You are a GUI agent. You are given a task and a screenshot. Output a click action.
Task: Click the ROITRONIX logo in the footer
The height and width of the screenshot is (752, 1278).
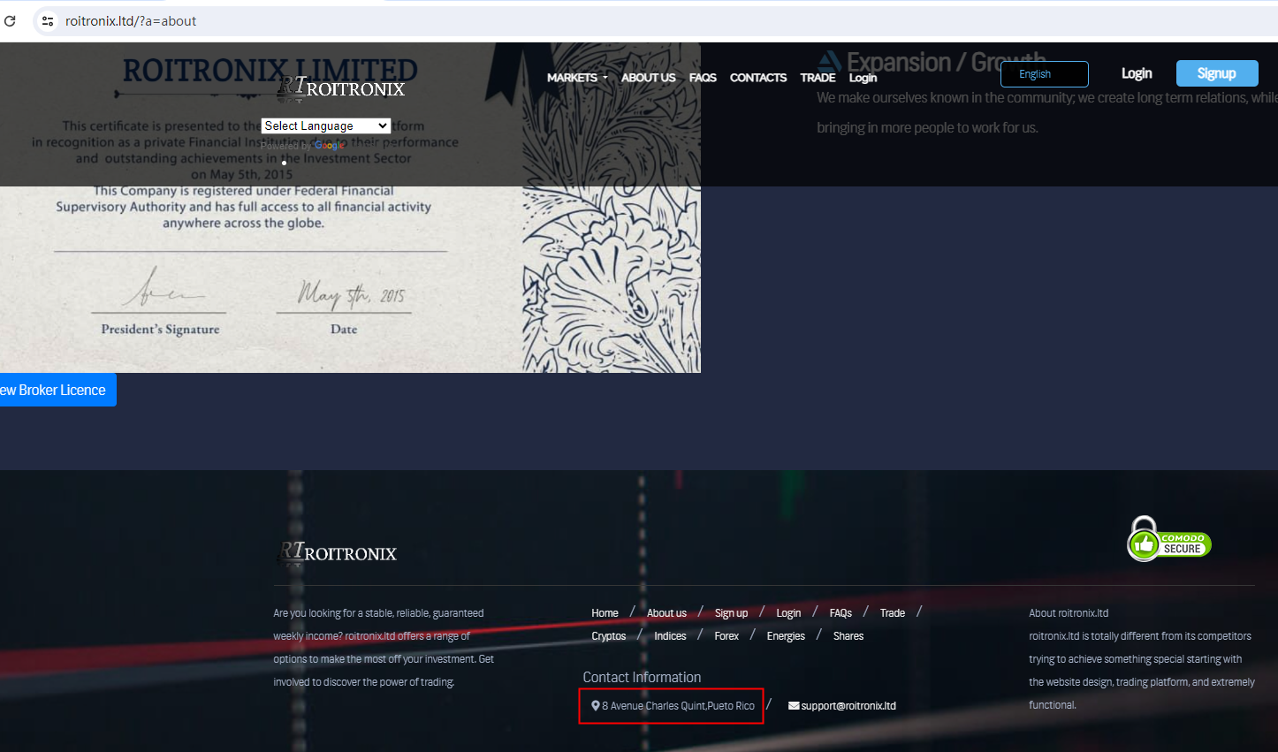point(337,552)
